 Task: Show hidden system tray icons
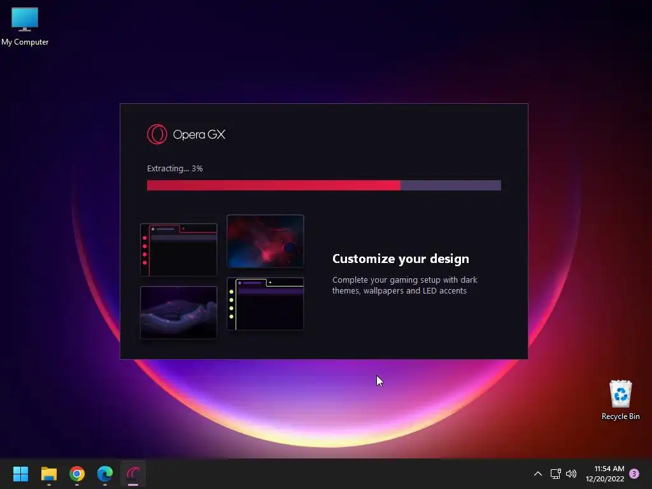click(537, 474)
